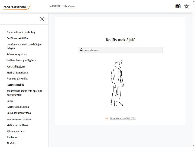The height and width of the screenshot is (147, 195).
Task: Open Lietošana atbilstoši paredzētajam mērķim
Action: [24, 46]
